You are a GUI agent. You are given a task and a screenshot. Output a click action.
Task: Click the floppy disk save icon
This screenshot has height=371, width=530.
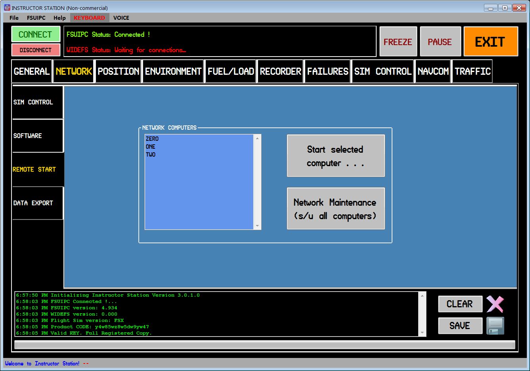tap(495, 326)
